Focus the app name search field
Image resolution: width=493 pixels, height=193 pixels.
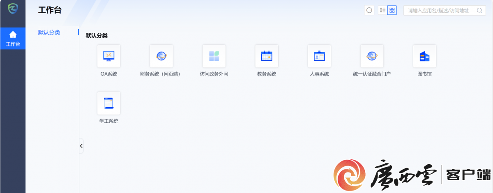pos(439,11)
